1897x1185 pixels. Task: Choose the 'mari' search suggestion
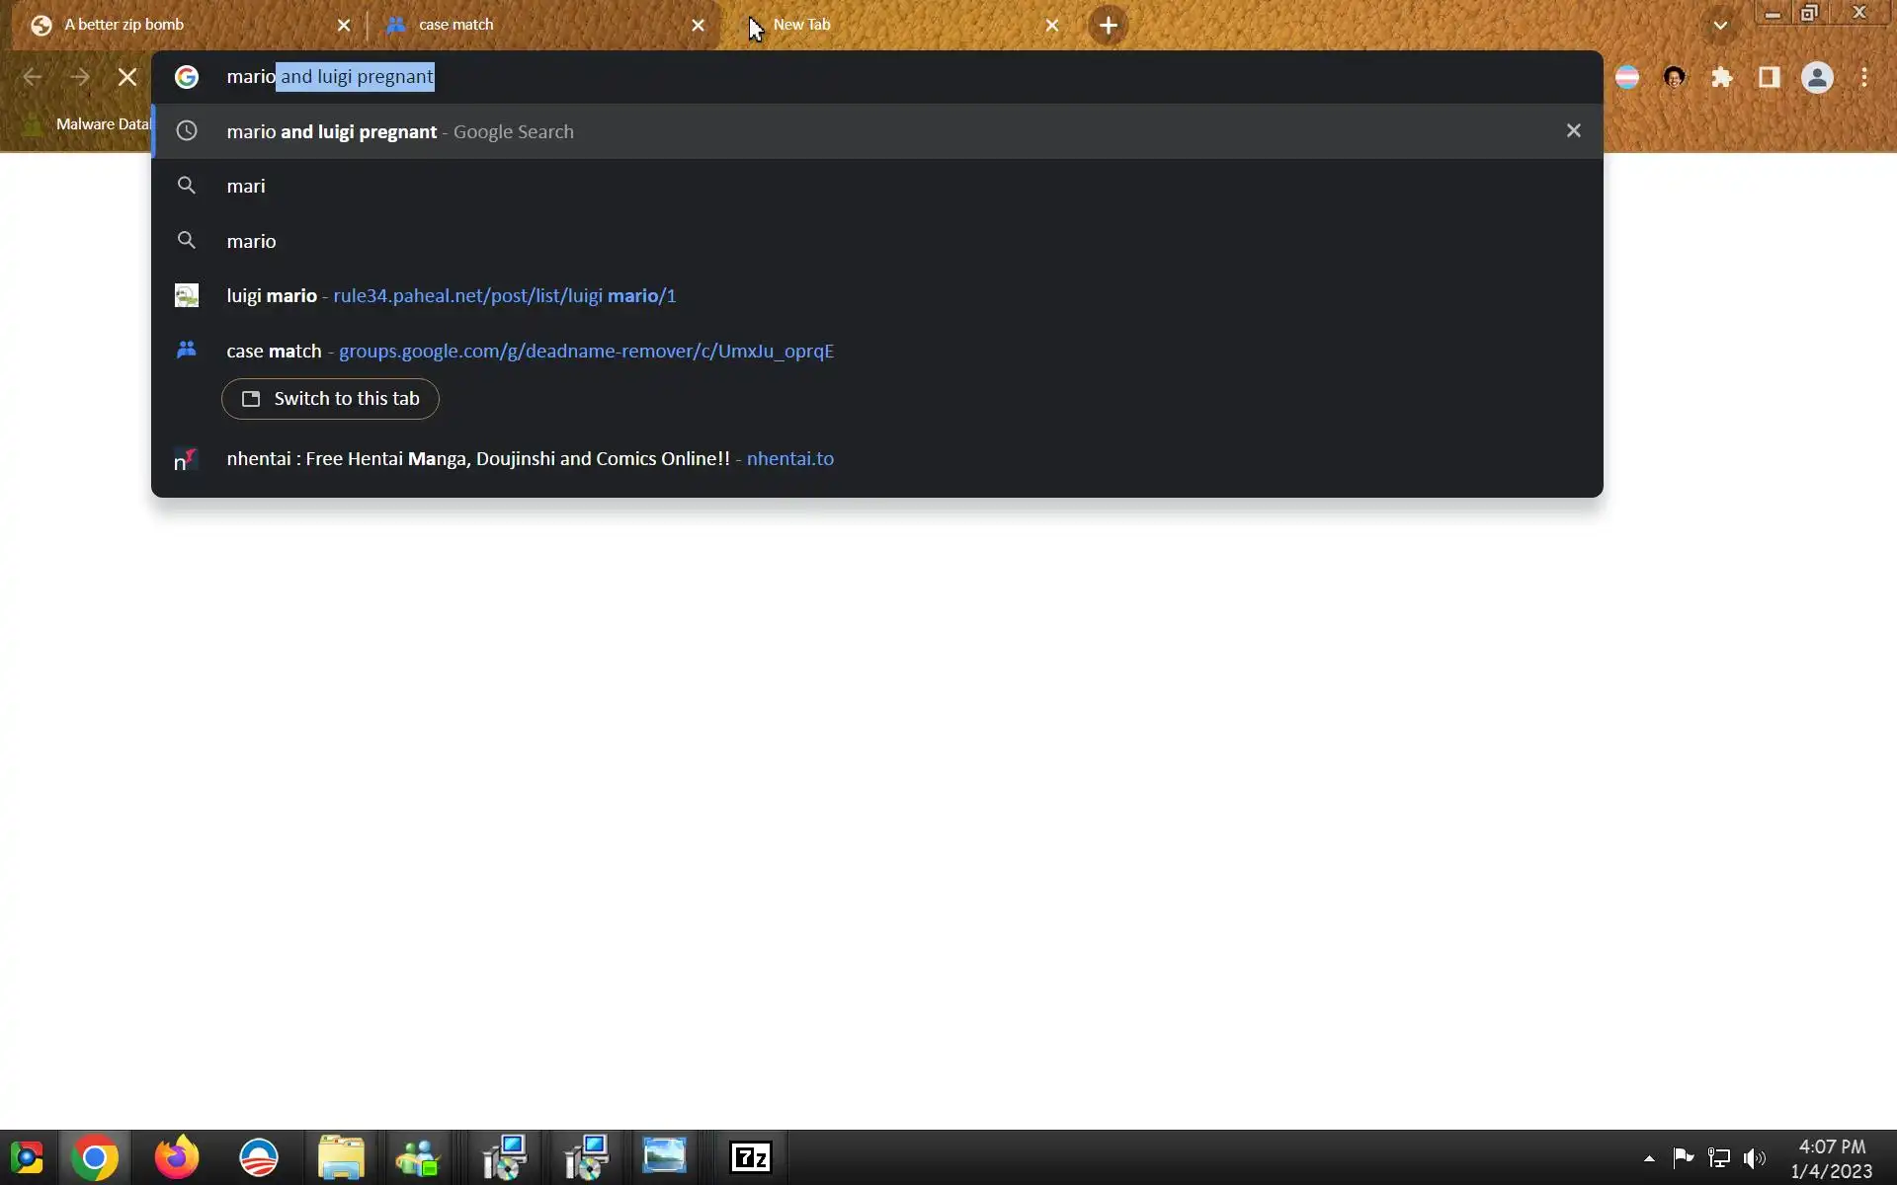tap(246, 186)
